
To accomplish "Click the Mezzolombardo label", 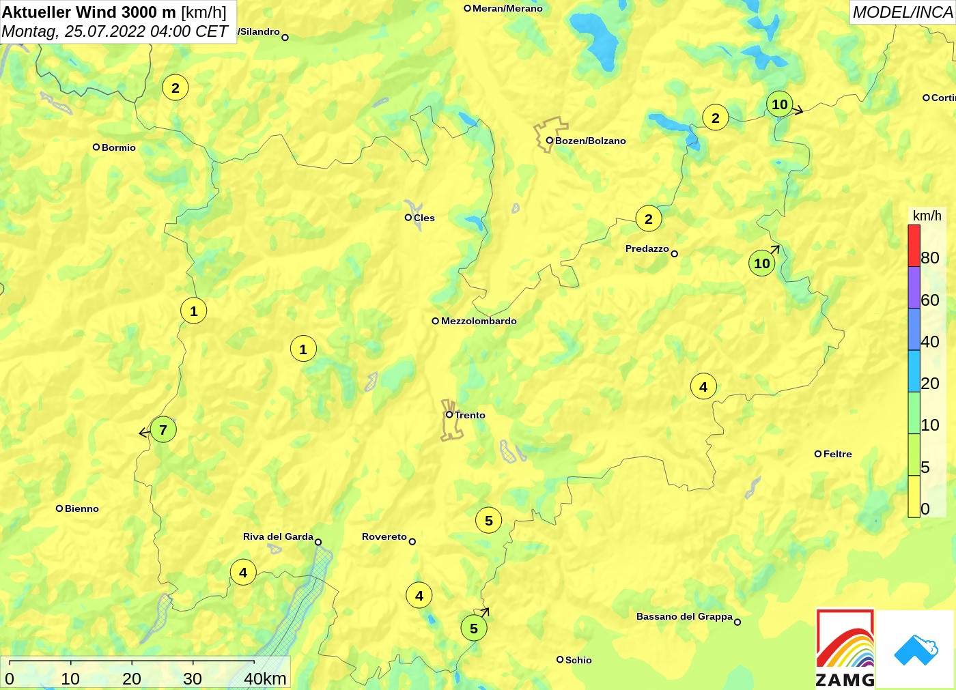I will 479,321.
